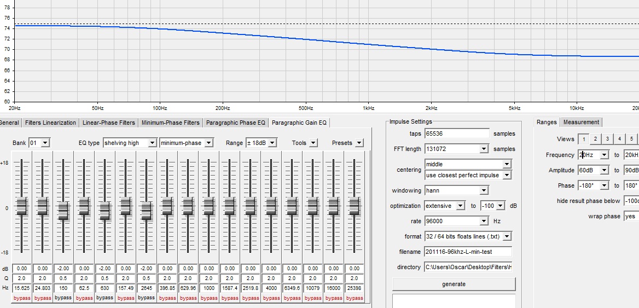Select view 3 in Views
Screen dimensions: 639x308
tap(607, 139)
